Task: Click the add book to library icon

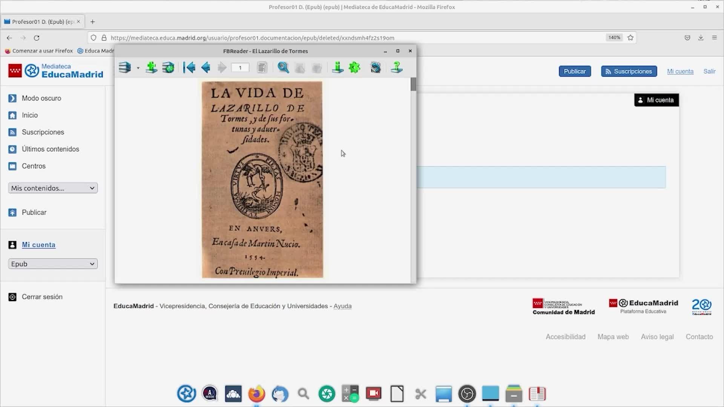Action: click(152, 68)
